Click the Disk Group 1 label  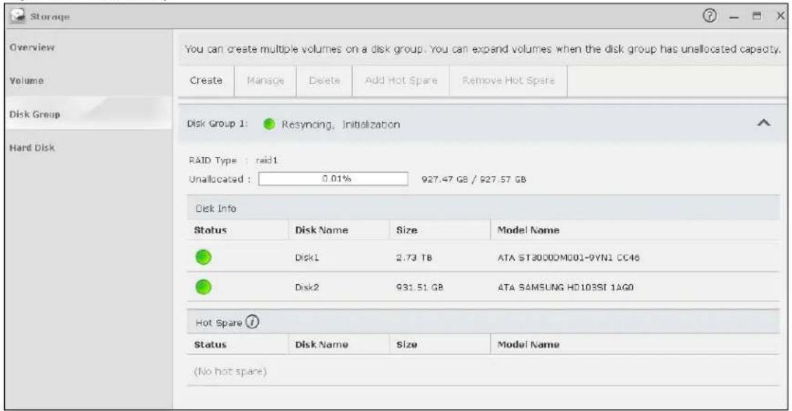217,123
